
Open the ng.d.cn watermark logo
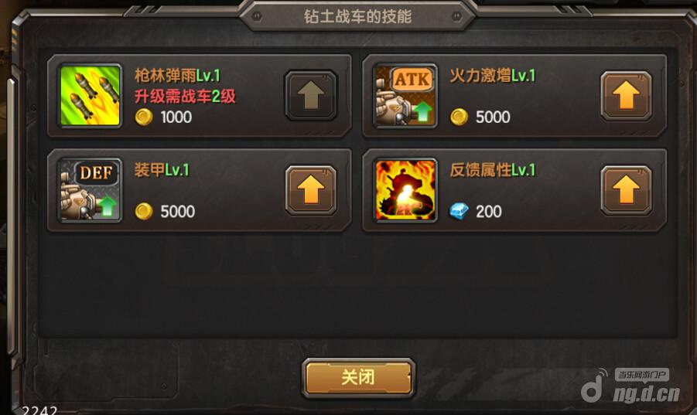point(631,386)
